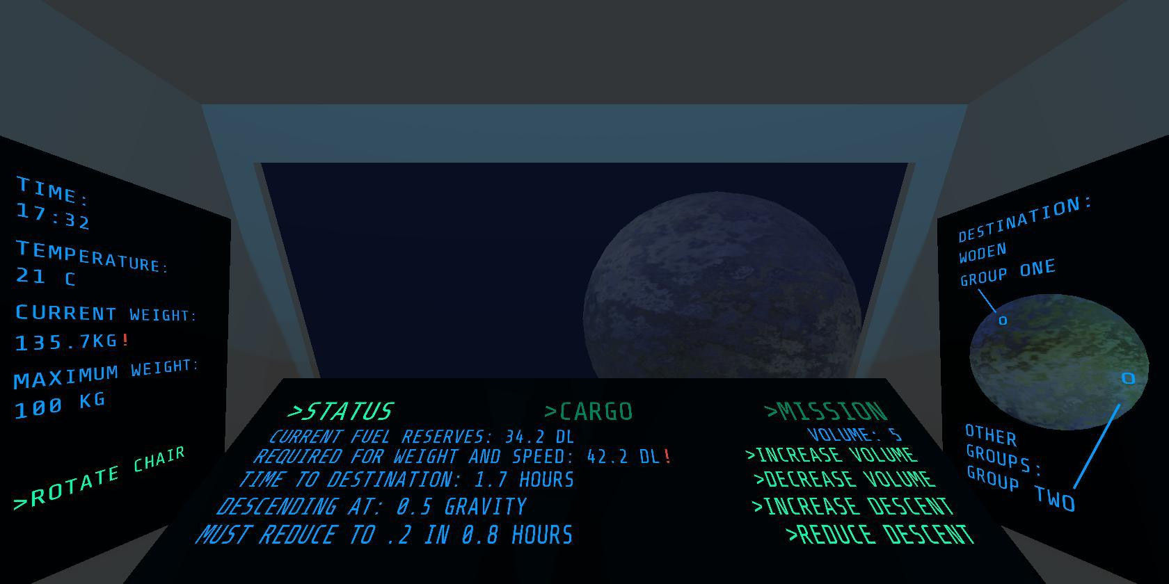Select >INCREASE DESCENT

point(852,506)
